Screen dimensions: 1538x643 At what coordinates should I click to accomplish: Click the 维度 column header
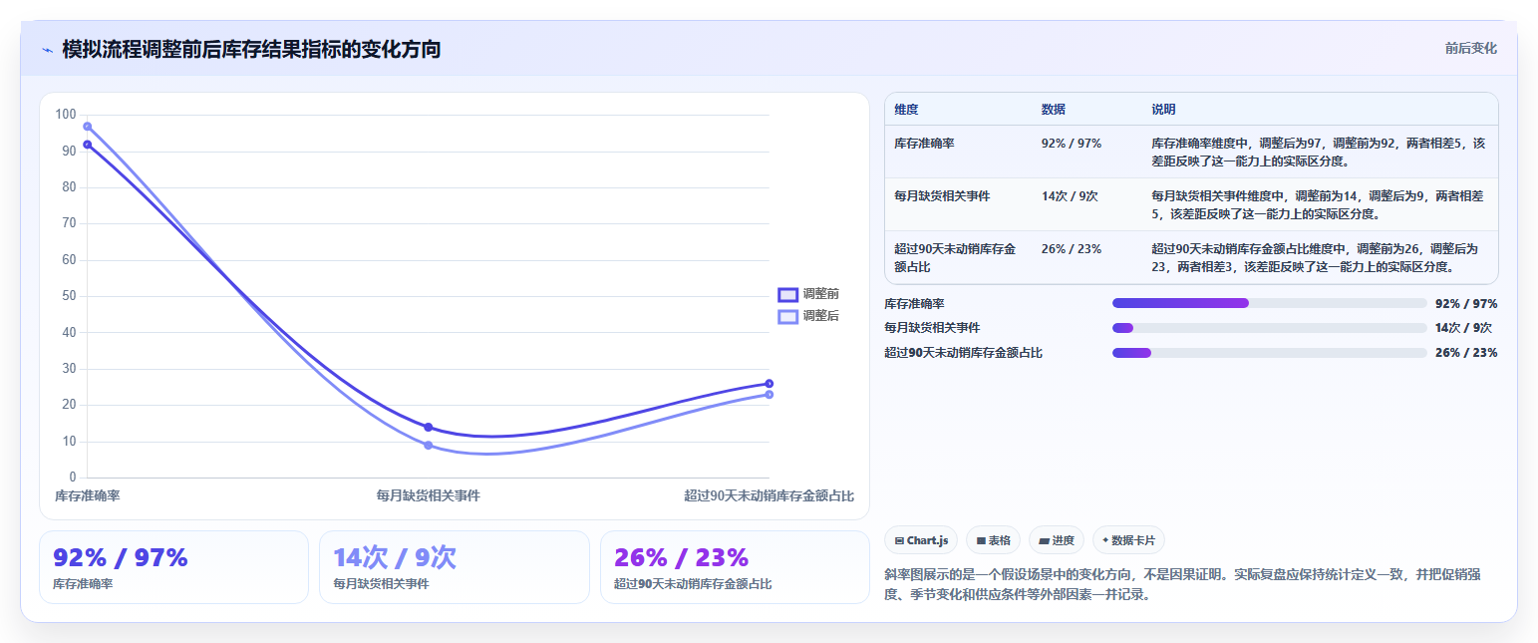(x=906, y=109)
